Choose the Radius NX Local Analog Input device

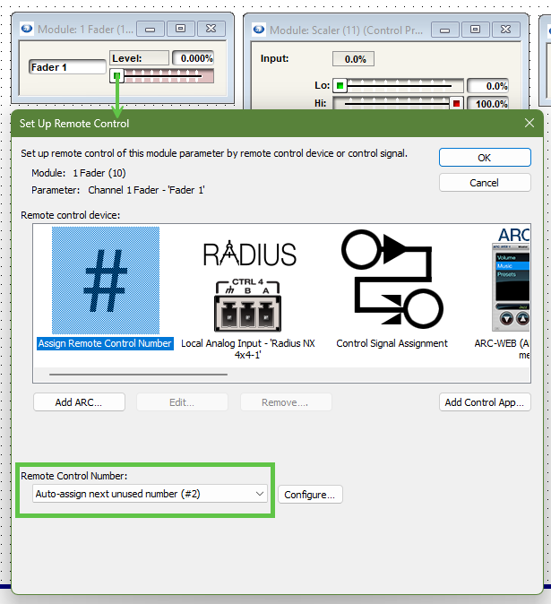tap(249, 287)
